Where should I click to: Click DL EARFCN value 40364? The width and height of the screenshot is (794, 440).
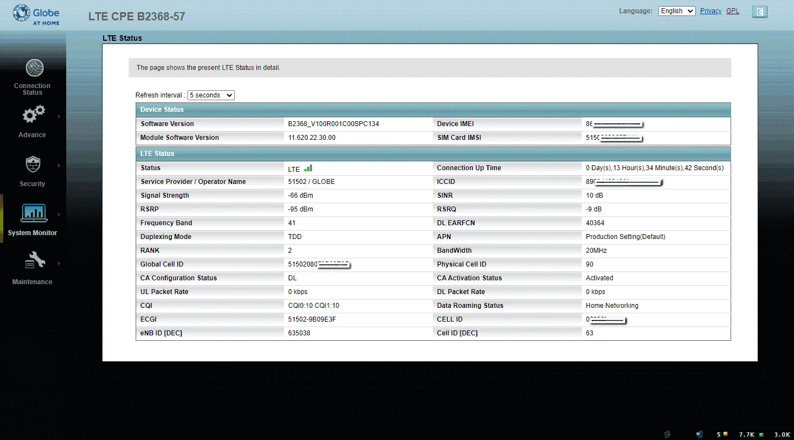click(595, 223)
